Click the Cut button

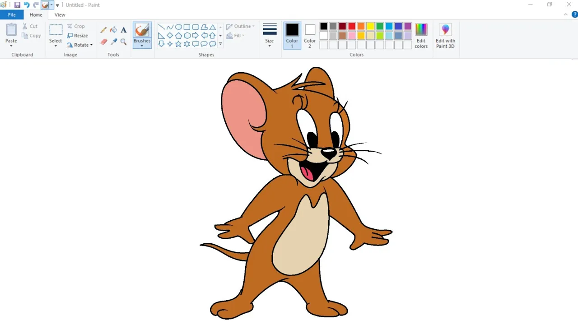click(x=30, y=26)
